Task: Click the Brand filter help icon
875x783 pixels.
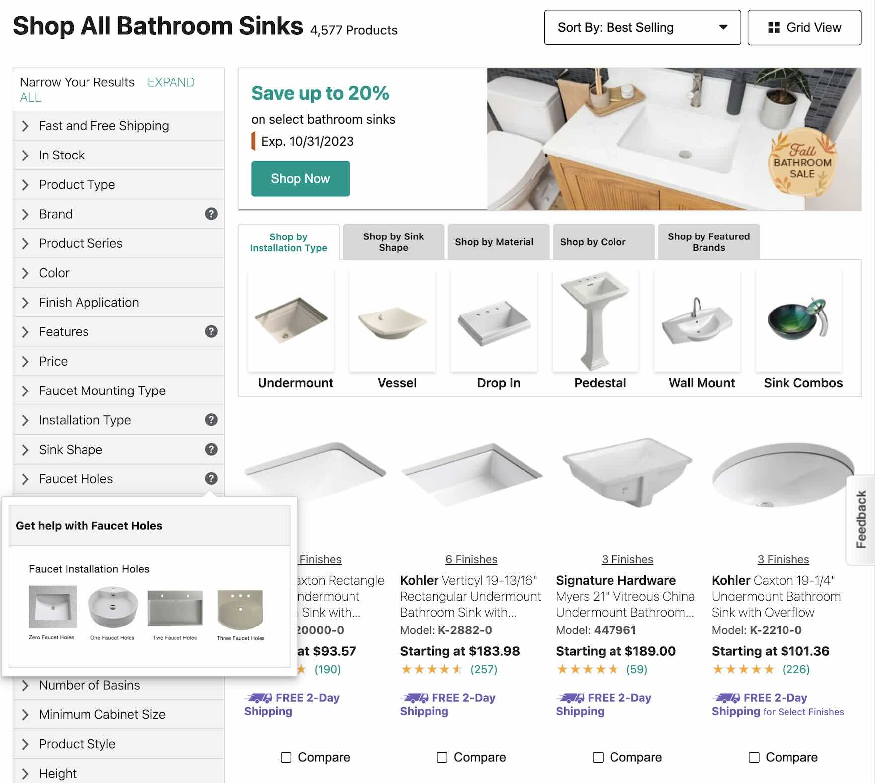Action: click(211, 214)
